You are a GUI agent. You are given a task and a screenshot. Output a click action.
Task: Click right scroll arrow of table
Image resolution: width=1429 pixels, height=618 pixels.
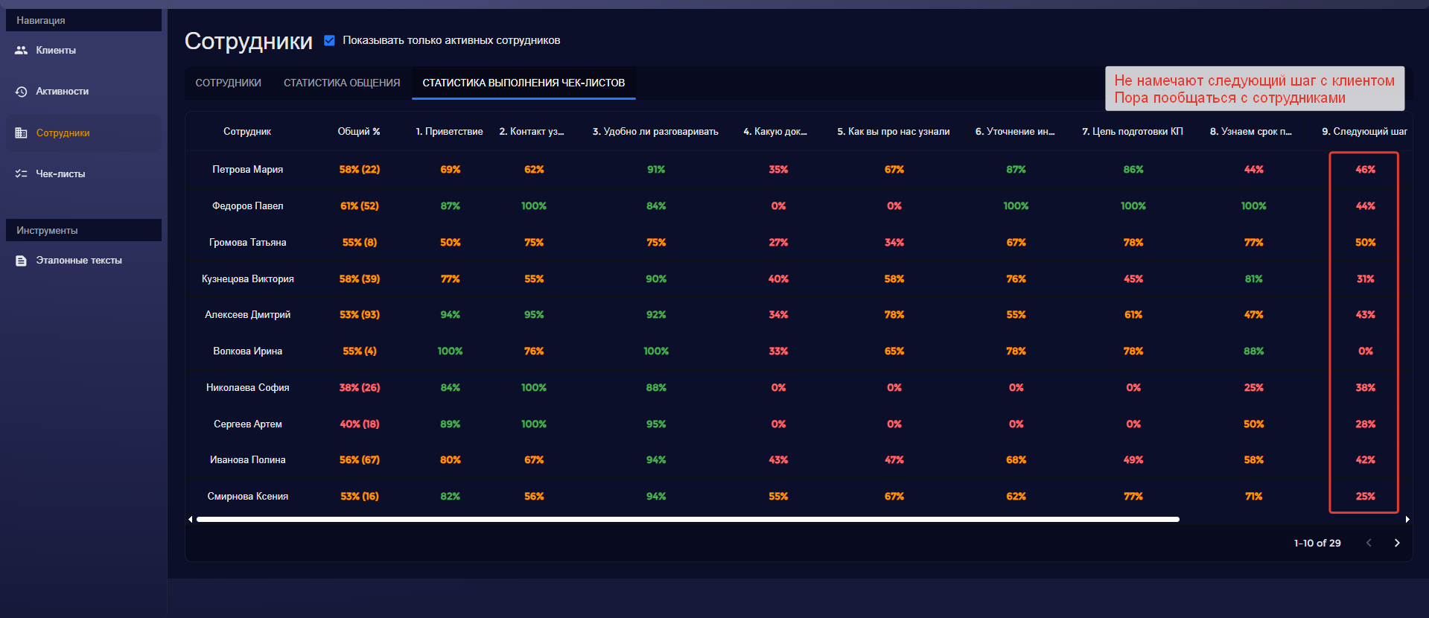coord(1407,519)
